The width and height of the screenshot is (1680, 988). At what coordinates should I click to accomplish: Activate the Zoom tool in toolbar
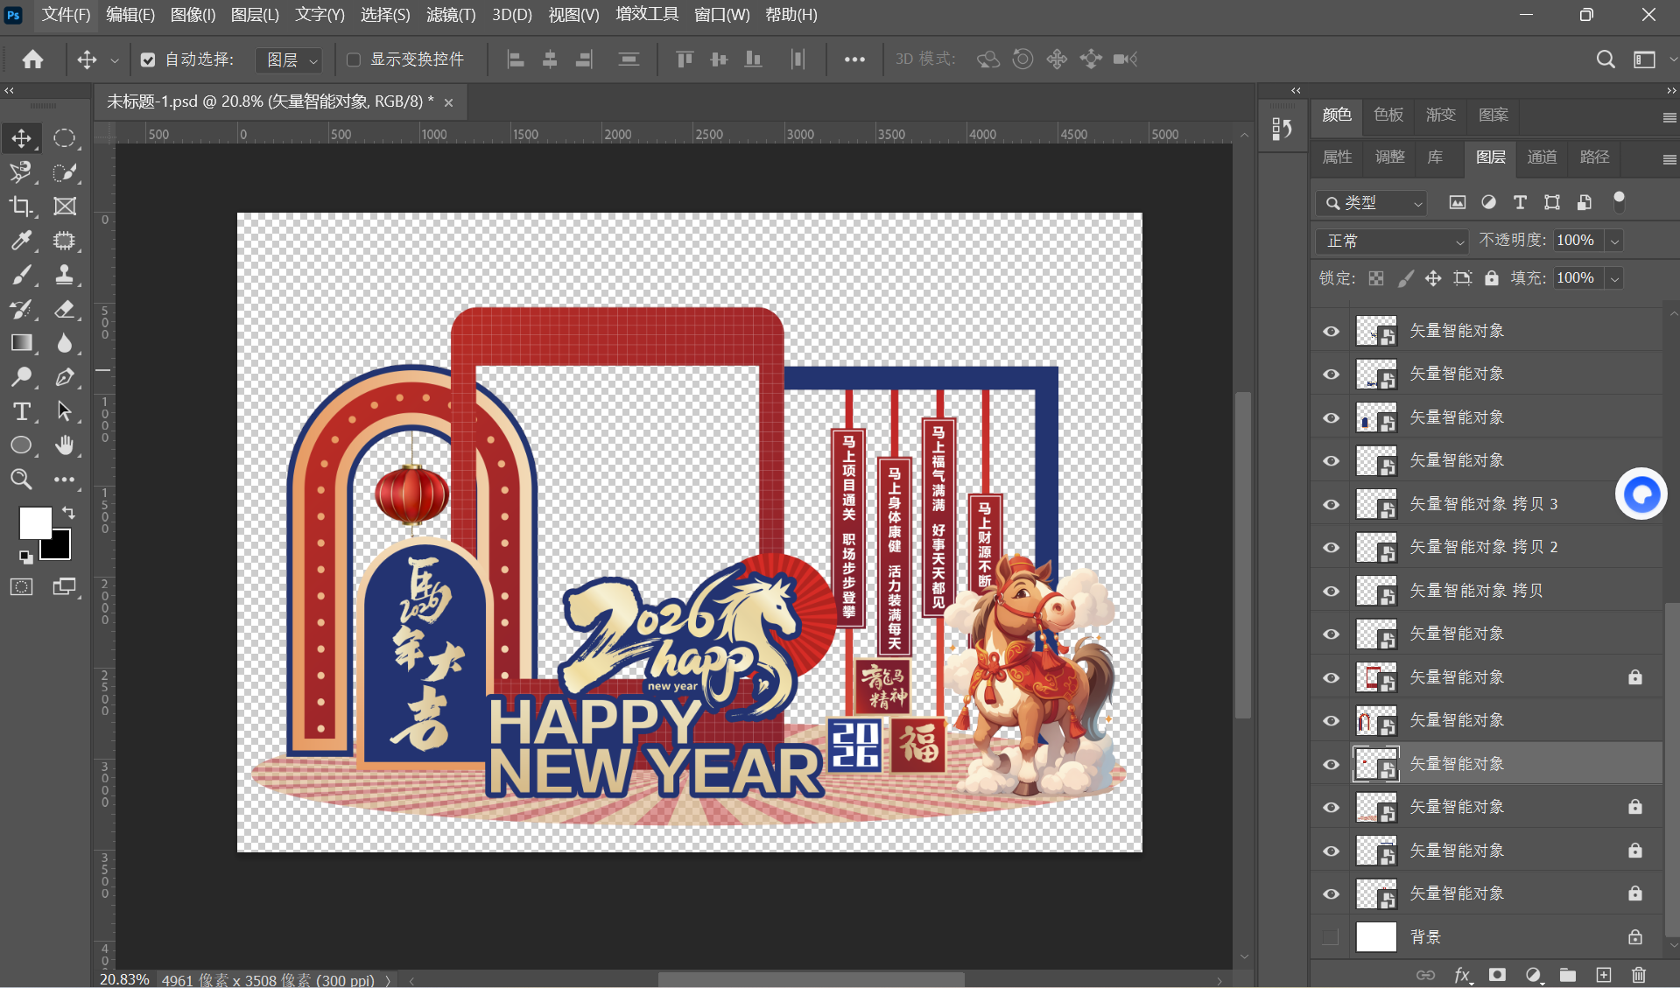pos(21,480)
